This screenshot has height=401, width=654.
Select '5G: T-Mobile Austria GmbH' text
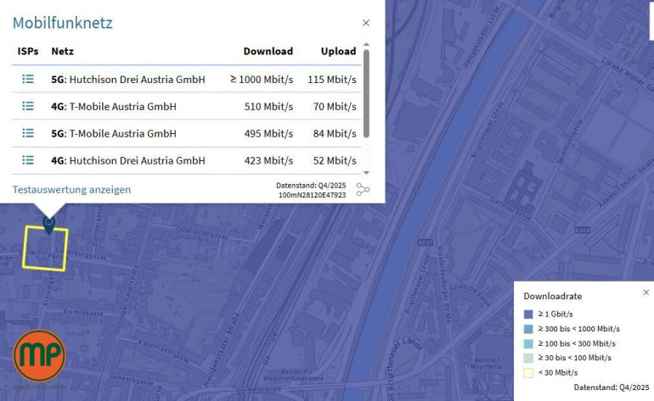114,133
